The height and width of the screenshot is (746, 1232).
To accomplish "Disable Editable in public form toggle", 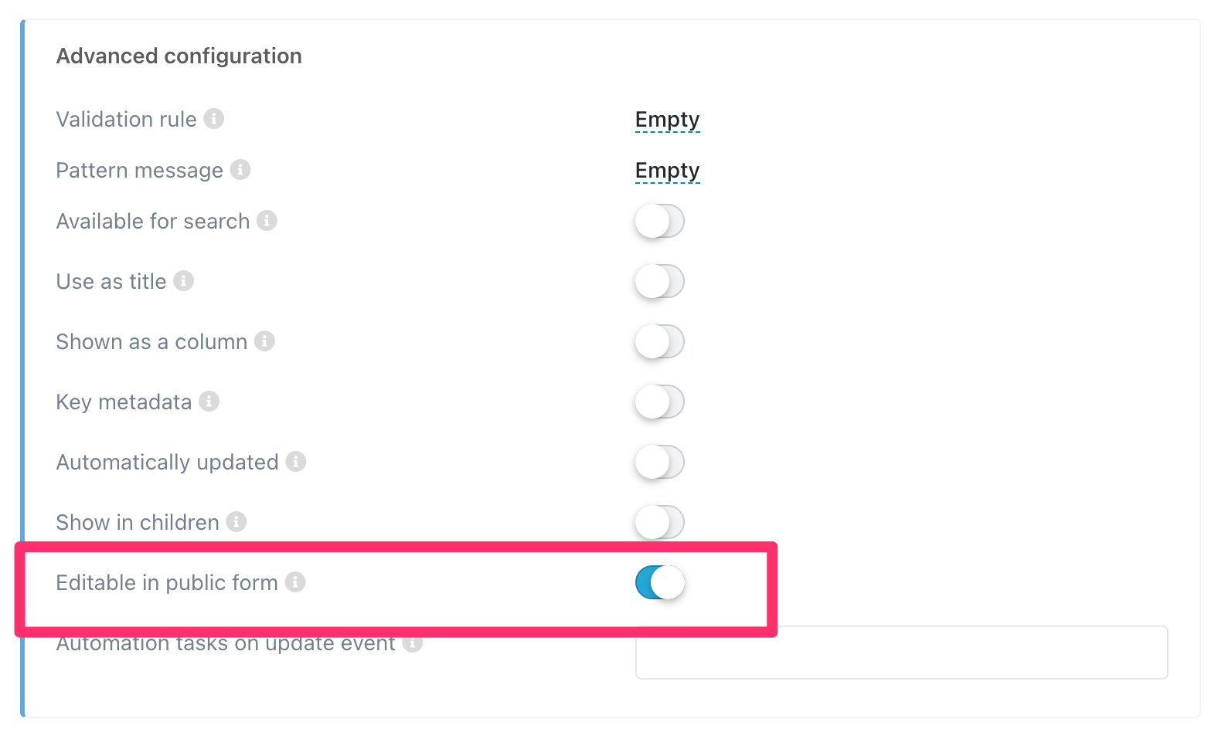I will (x=659, y=583).
